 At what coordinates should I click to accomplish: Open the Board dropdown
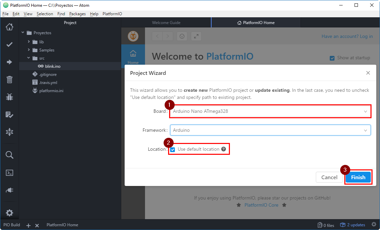click(270, 111)
